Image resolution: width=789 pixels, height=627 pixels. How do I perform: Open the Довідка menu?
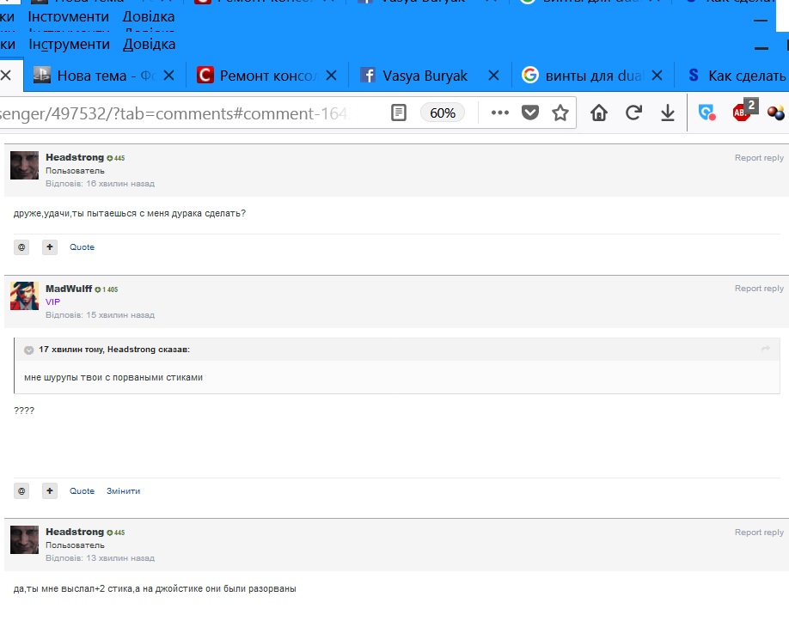click(x=149, y=44)
